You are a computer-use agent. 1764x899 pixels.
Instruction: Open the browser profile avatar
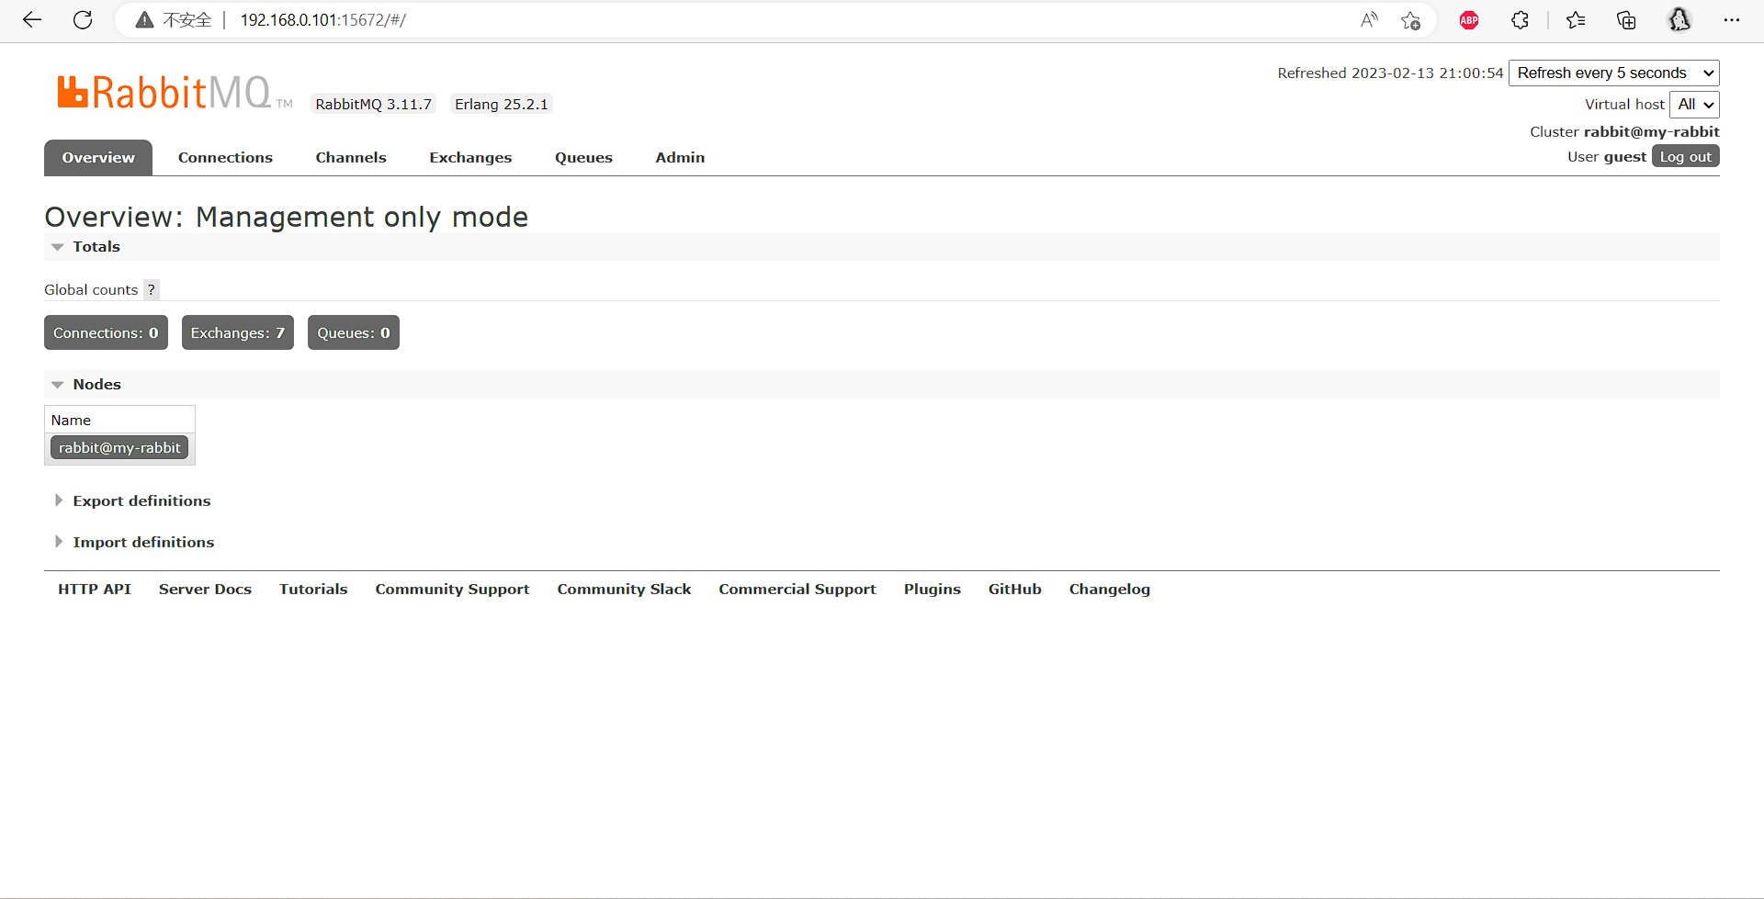[x=1679, y=20]
